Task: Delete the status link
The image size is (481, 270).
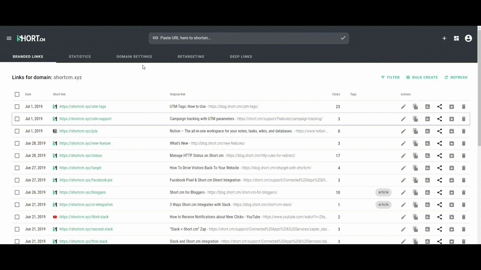Action: 464,156
